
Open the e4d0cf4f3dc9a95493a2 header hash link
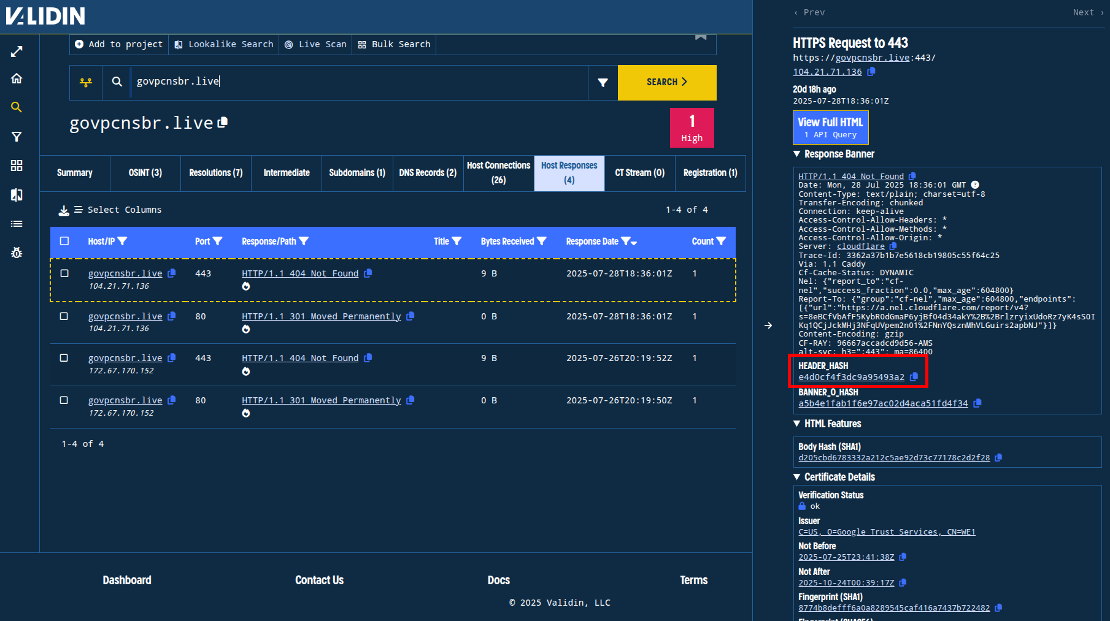(x=851, y=377)
